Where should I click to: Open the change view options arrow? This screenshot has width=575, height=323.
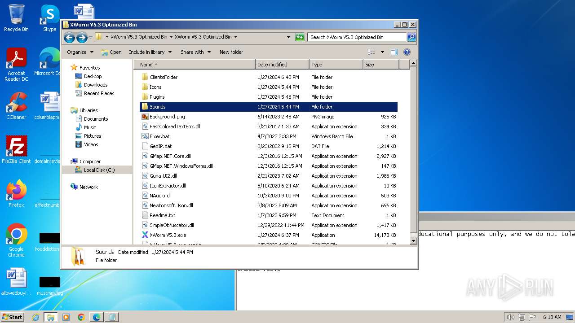click(382, 52)
